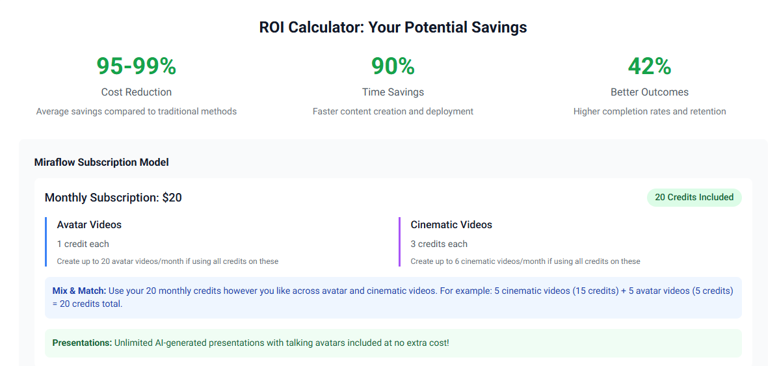Click the 3 credits each text
The image size is (779, 366).
click(439, 244)
